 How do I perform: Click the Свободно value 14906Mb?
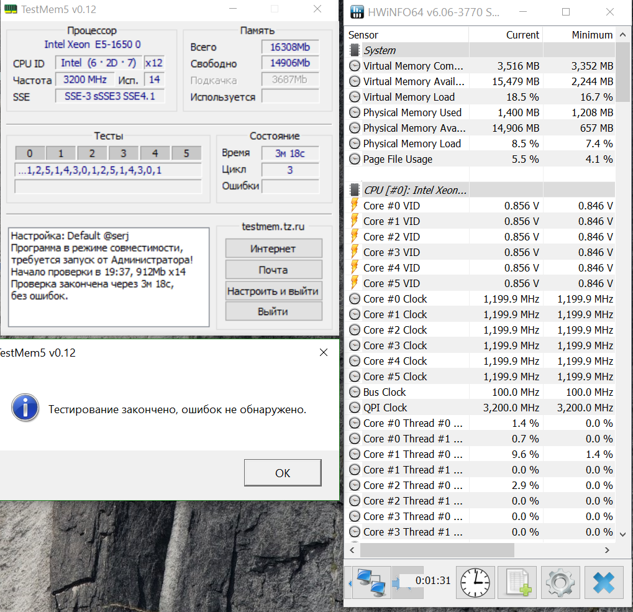(290, 63)
